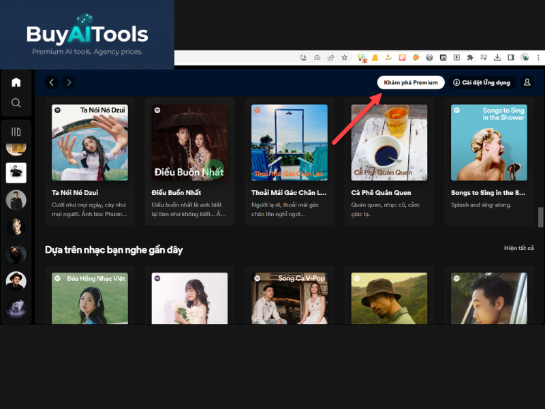Navigate back with left chevron
This screenshot has height=409, width=545.
pyautogui.click(x=52, y=82)
